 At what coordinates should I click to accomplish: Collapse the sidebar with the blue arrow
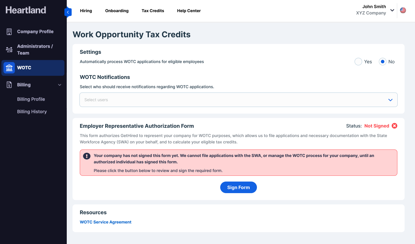(x=68, y=12)
